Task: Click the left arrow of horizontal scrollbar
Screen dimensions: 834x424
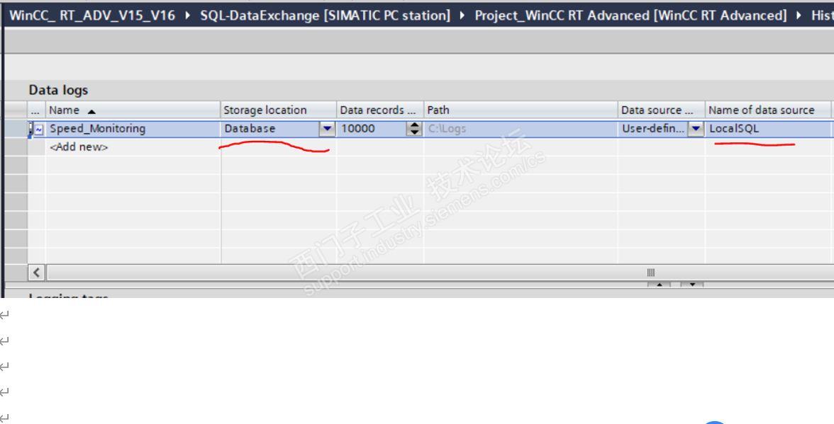Action: 36,273
